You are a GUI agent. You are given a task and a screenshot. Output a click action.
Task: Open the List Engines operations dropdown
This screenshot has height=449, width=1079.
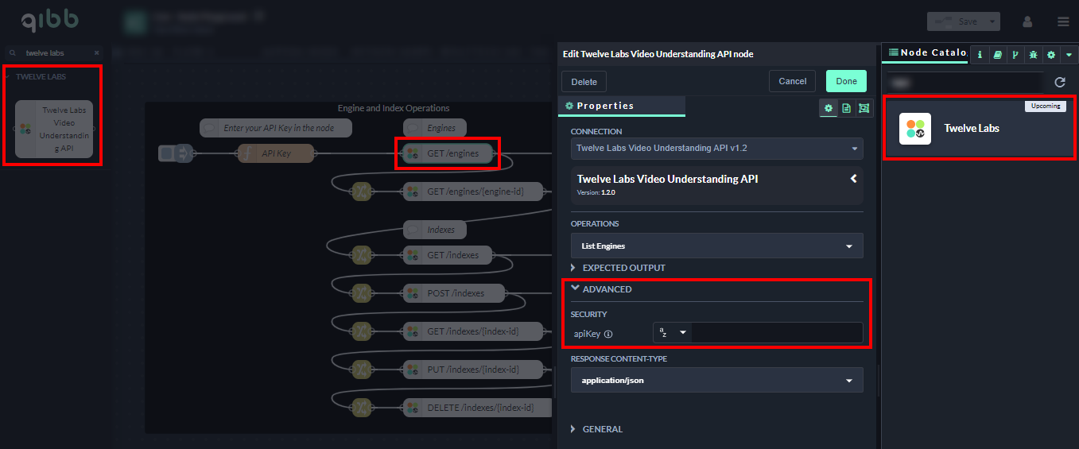point(716,246)
